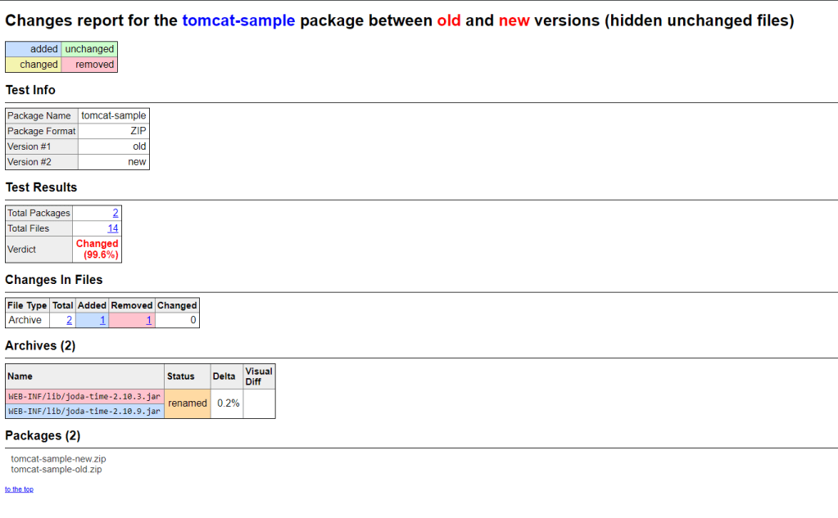Open the Added archives count link
Viewport: 838px width, 518px height.
(x=102, y=320)
